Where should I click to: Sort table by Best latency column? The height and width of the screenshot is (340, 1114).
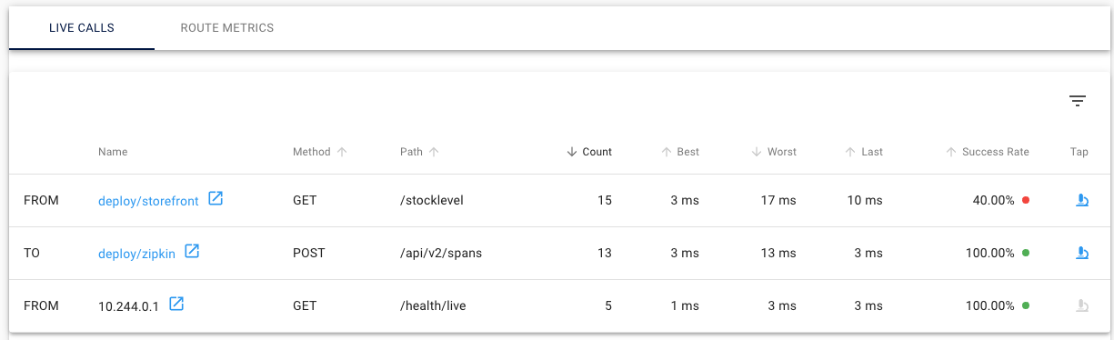(680, 152)
